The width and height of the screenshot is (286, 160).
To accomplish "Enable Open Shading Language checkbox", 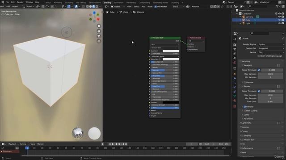I will [x=258, y=56].
